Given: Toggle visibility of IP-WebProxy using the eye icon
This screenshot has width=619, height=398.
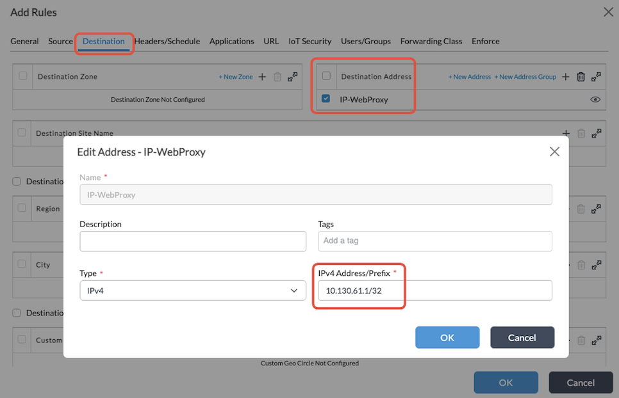Looking at the screenshot, I should pyautogui.click(x=595, y=99).
